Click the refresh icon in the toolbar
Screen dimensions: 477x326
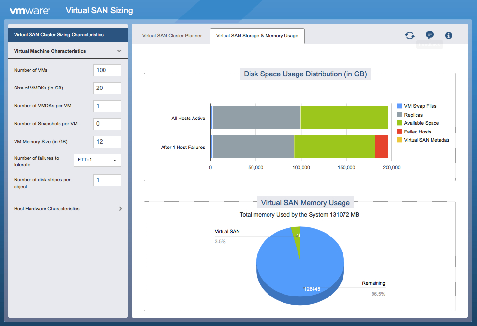coord(410,35)
